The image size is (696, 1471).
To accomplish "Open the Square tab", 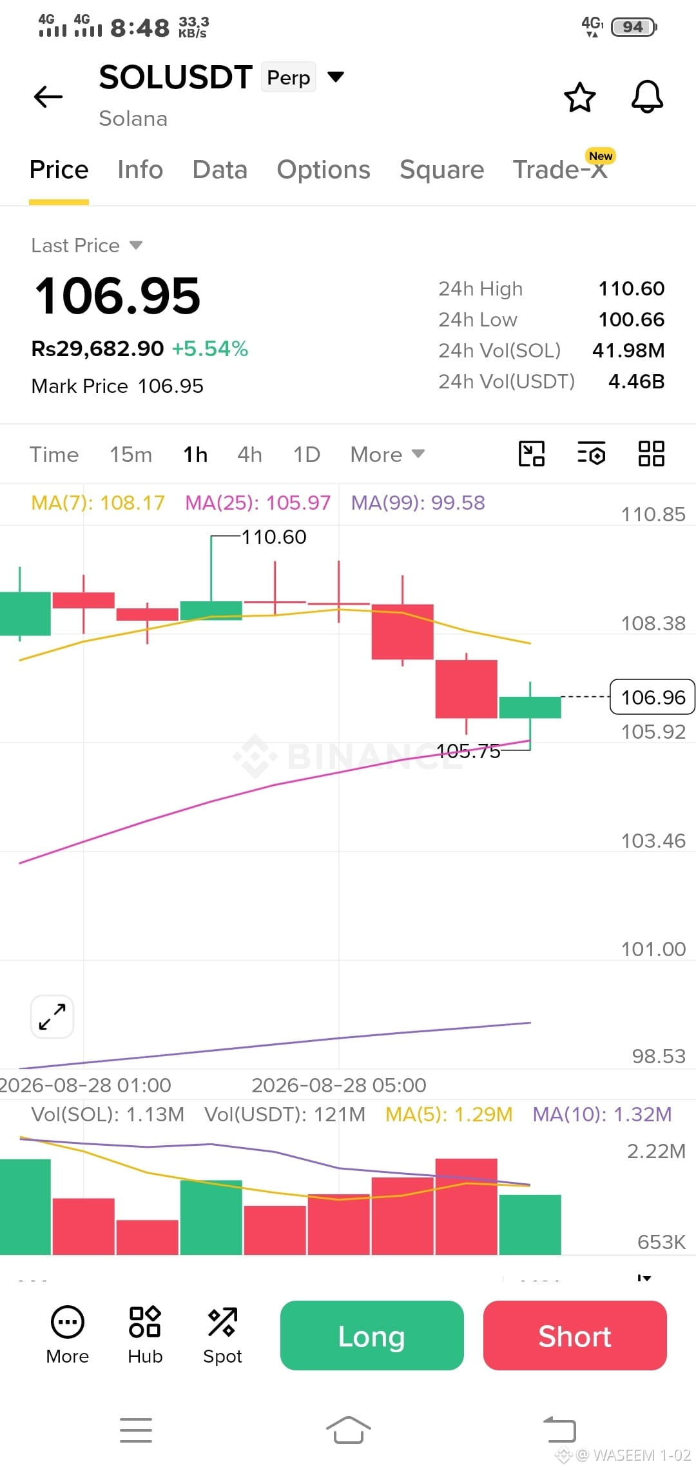I will tap(441, 170).
